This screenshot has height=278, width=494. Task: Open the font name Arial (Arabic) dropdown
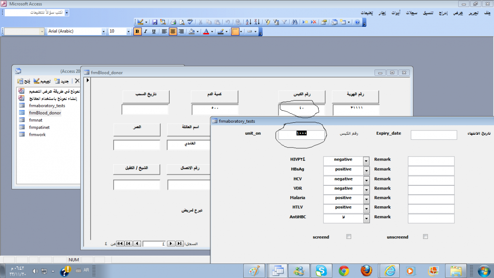[103, 31]
